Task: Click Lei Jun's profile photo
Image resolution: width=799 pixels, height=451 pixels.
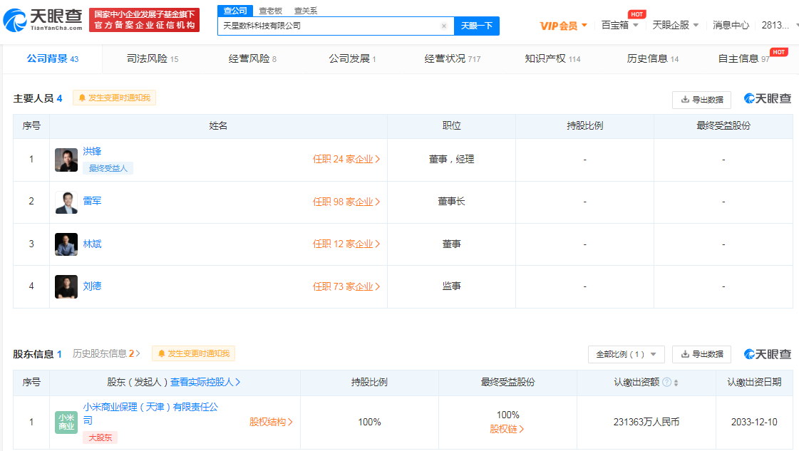Action: tap(66, 202)
